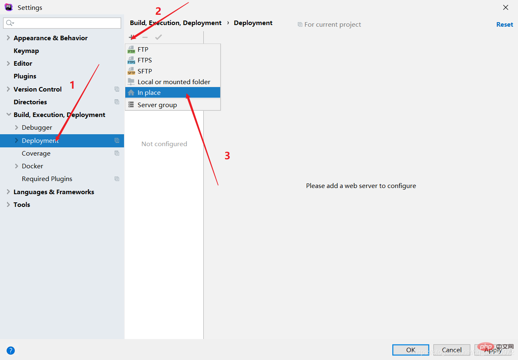
Task: Click the checkmark use-as-default icon
Action: 159,37
